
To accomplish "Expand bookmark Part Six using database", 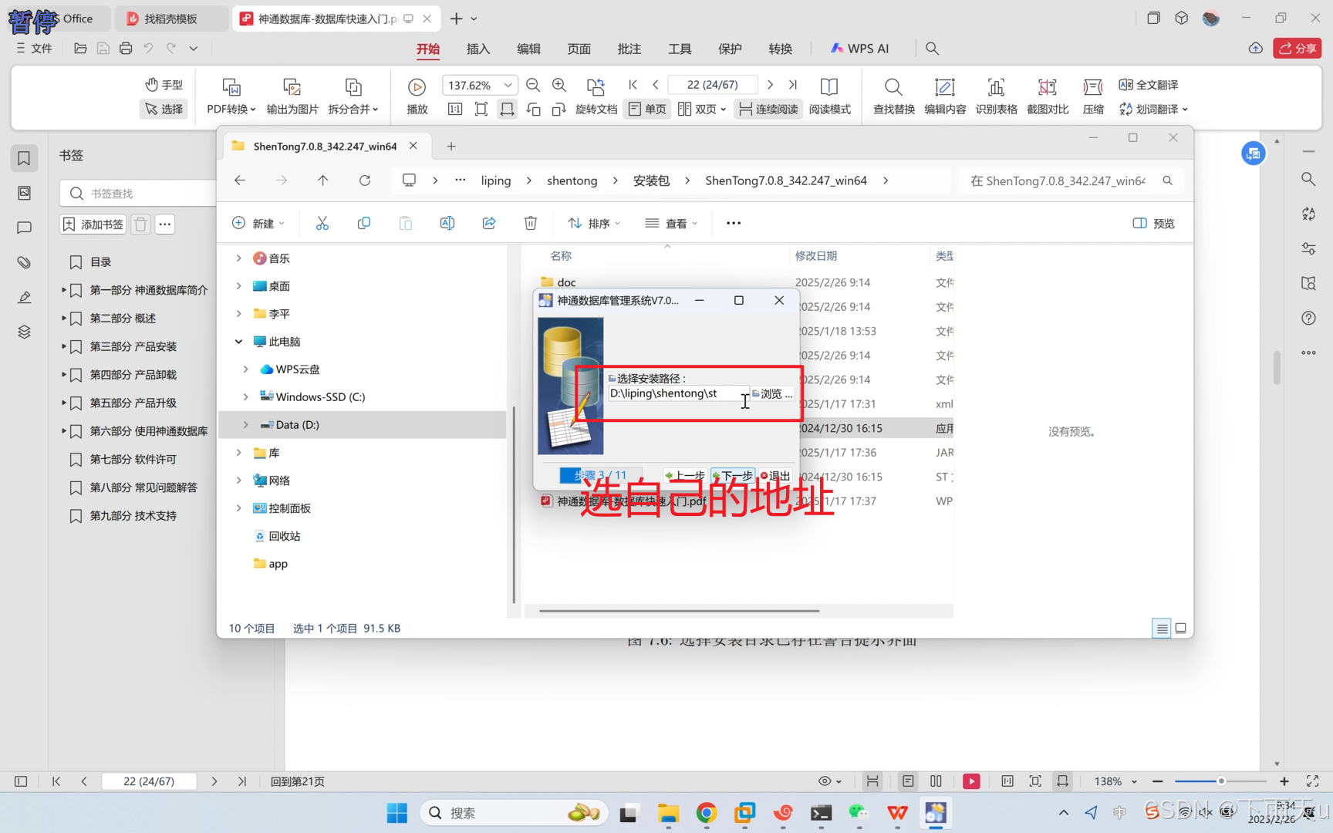I will click(64, 430).
